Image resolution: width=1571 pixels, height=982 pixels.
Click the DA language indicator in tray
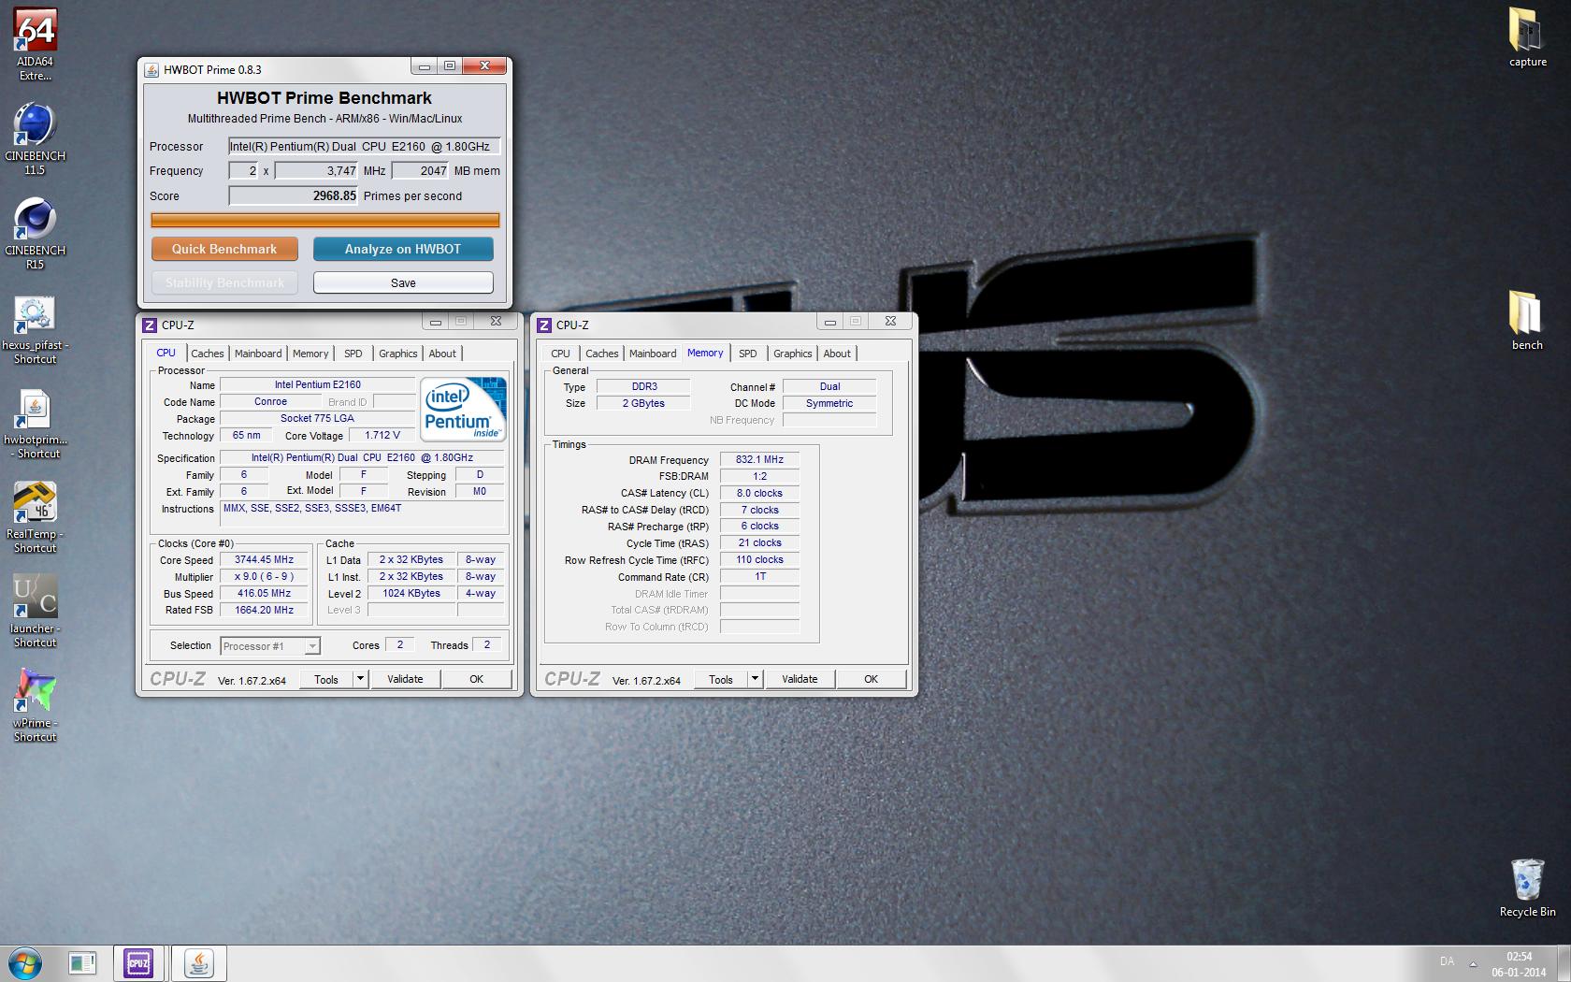pos(1447,961)
